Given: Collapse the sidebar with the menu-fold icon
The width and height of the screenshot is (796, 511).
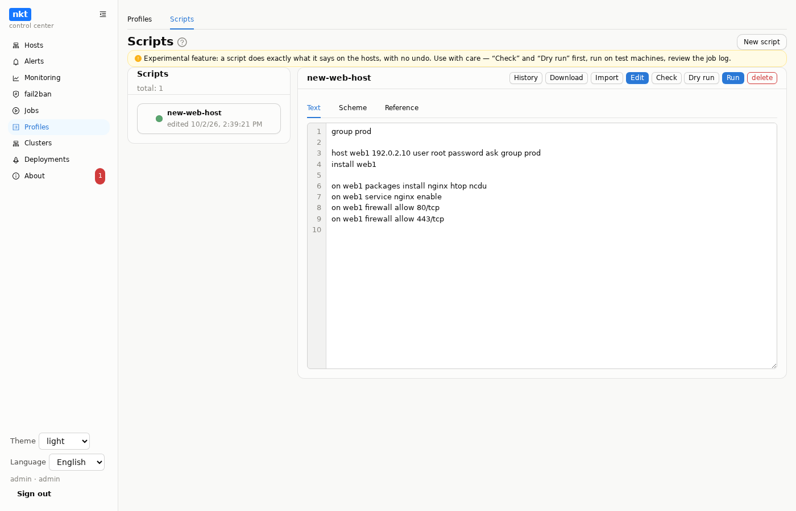Looking at the screenshot, I should [x=103, y=14].
